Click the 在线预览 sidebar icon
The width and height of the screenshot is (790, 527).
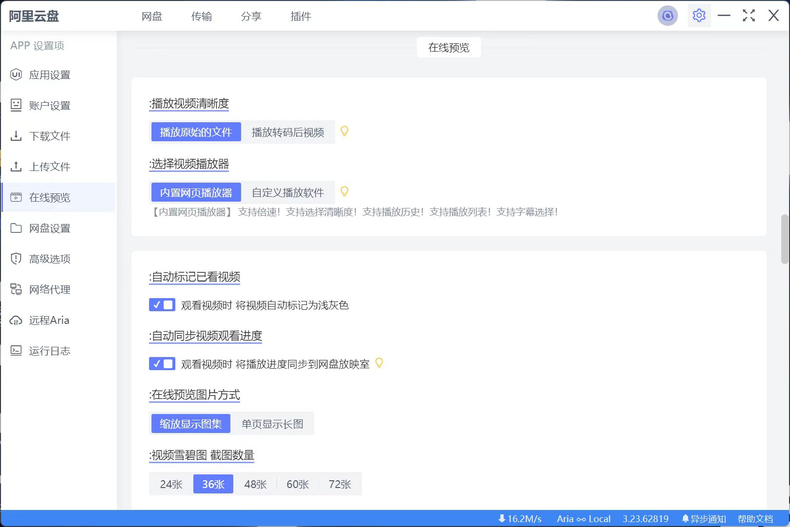(x=16, y=197)
